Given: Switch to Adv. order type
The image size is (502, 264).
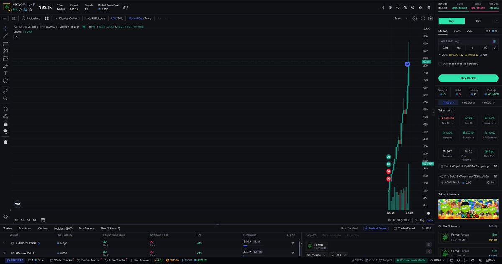Looking at the screenshot, I should click(470, 31).
